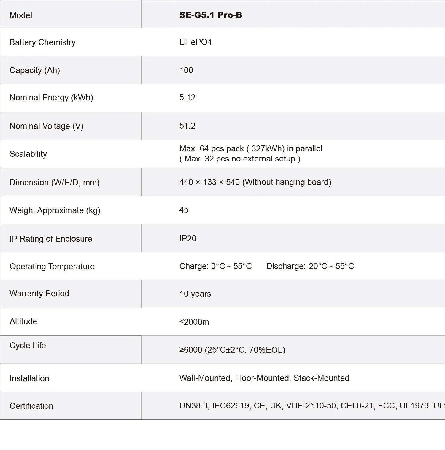
Task: Select the Battery Chemistry row label
Action: coord(42,42)
